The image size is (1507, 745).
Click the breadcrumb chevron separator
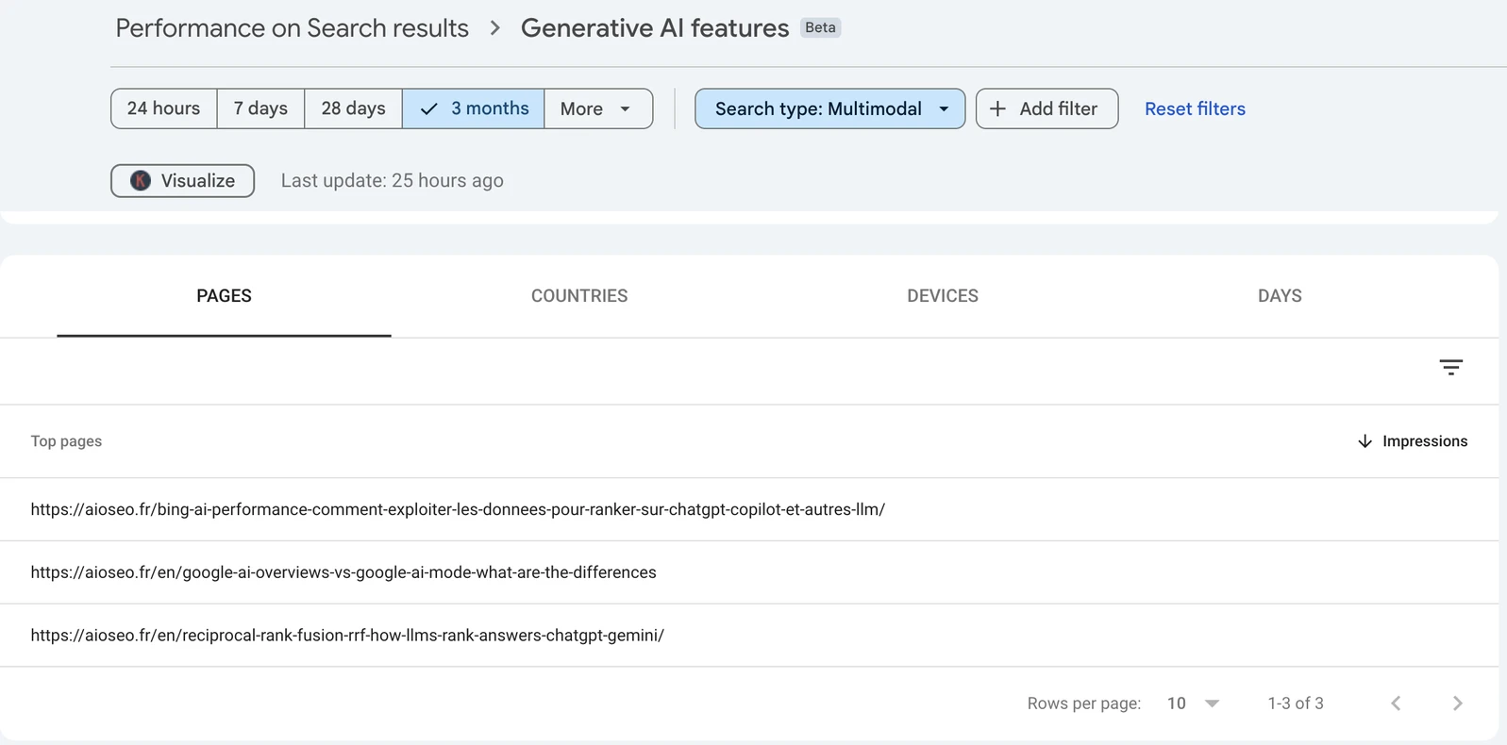[x=494, y=28]
